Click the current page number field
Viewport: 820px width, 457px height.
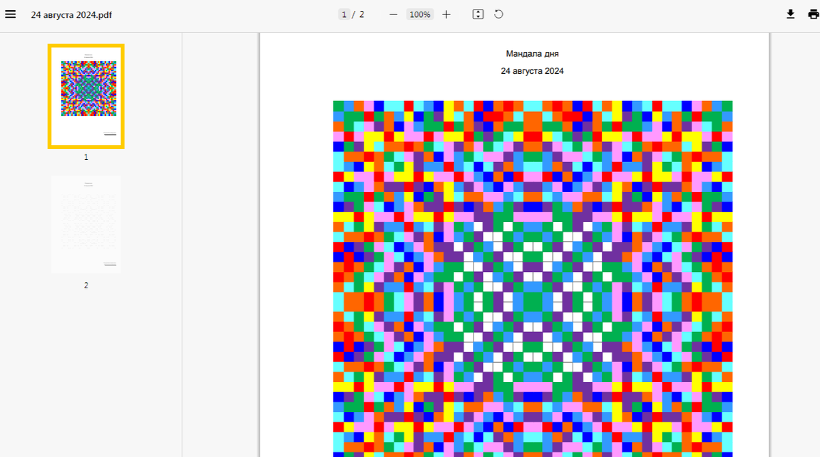(344, 14)
